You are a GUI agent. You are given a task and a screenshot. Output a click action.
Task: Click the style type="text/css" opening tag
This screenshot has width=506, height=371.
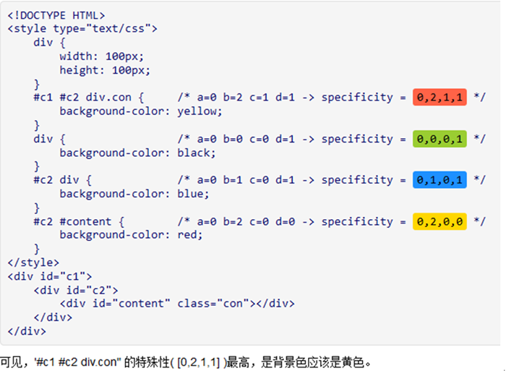82,29
